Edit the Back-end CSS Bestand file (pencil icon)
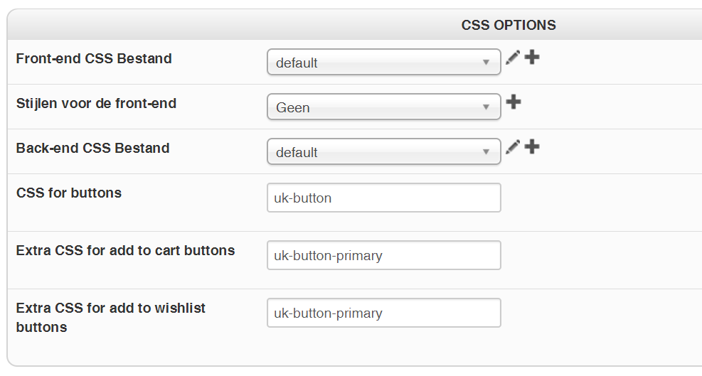Screen dimensions: 702x376 click(512, 147)
